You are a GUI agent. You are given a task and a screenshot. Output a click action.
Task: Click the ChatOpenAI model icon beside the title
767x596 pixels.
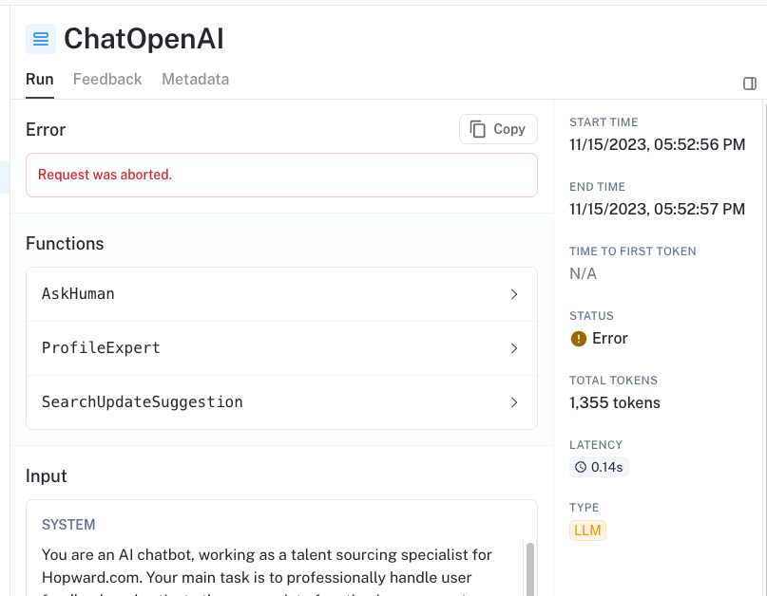pyautogui.click(x=39, y=39)
